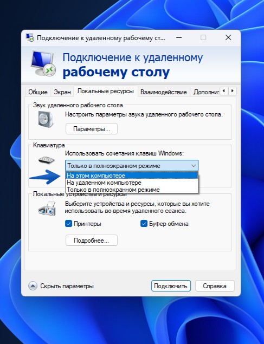Click the Remote Desktop title bar icon
This screenshot has height=344, width=264.
point(30,38)
